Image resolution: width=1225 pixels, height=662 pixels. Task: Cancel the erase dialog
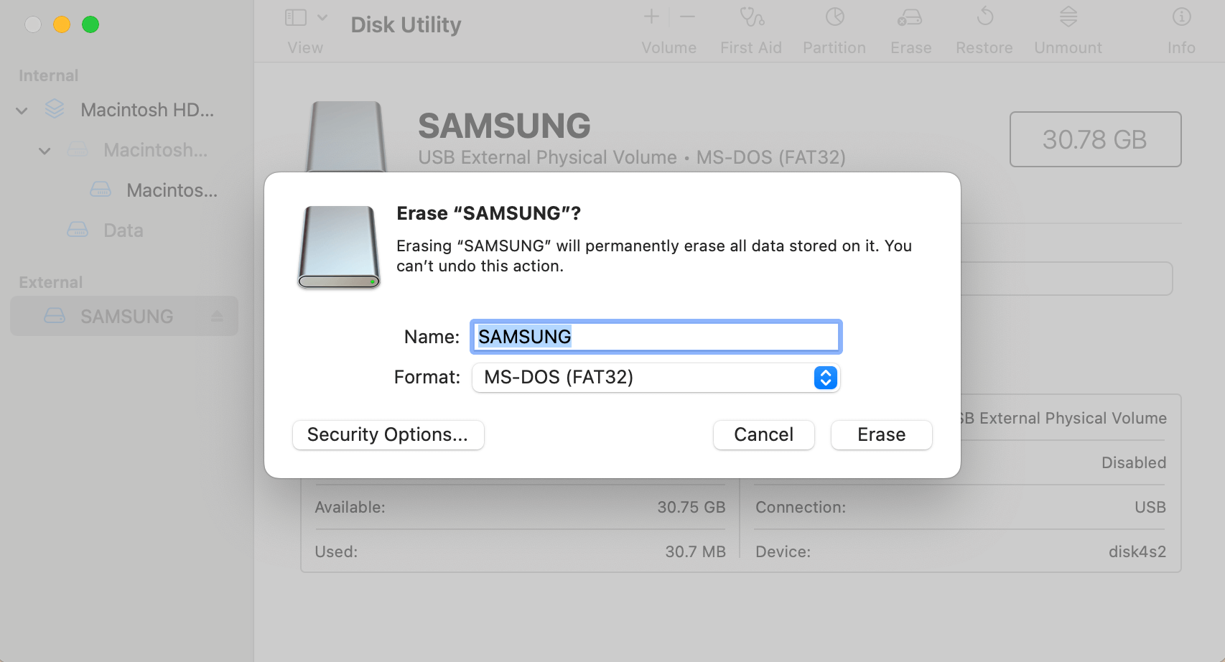(x=763, y=434)
